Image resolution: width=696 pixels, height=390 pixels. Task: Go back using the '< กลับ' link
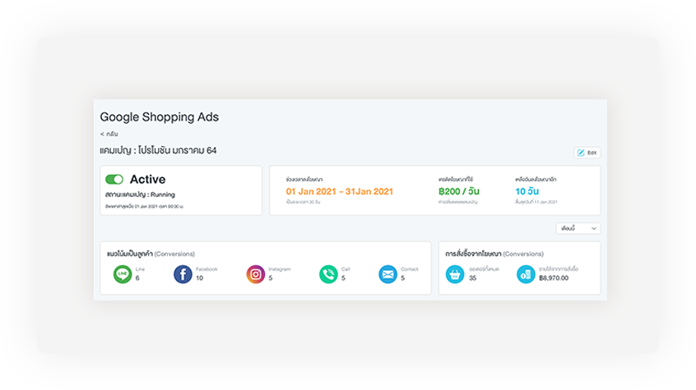click(109, 134)
